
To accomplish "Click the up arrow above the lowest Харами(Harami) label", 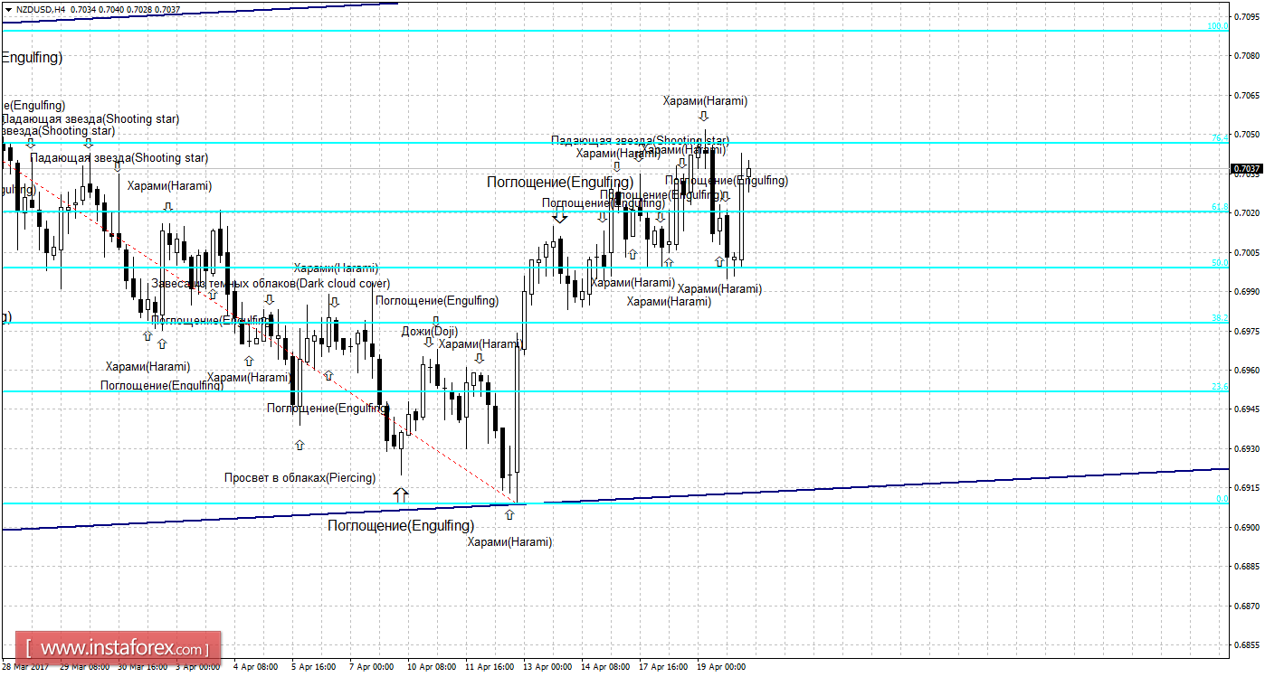I will (x=509, y=513).
